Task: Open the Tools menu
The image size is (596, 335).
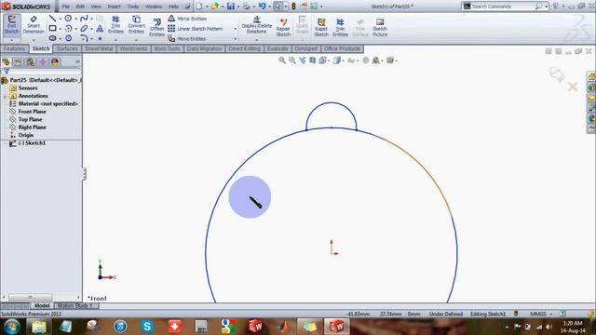Action: click(x=132, y=7)
